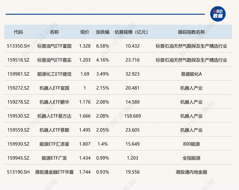This screenshot has width=239, height=190.
Task: Click the scale value 14.588
Action: [x=133, y=102]
